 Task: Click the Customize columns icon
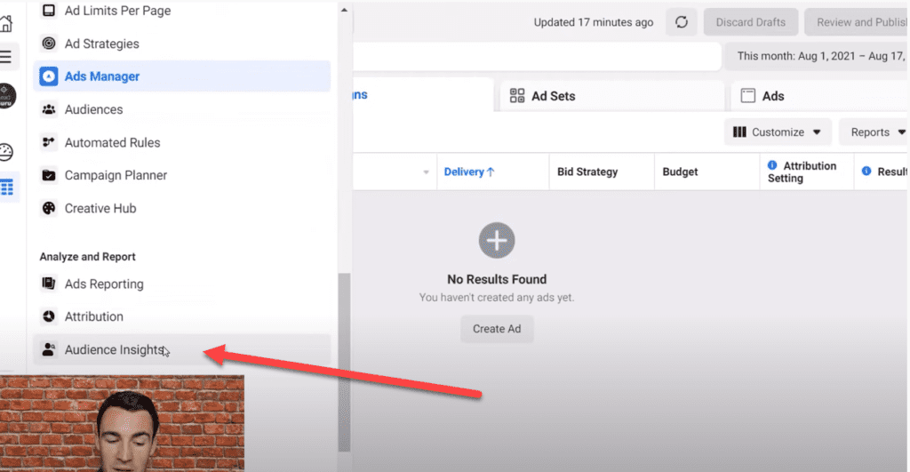pos(739,132)
